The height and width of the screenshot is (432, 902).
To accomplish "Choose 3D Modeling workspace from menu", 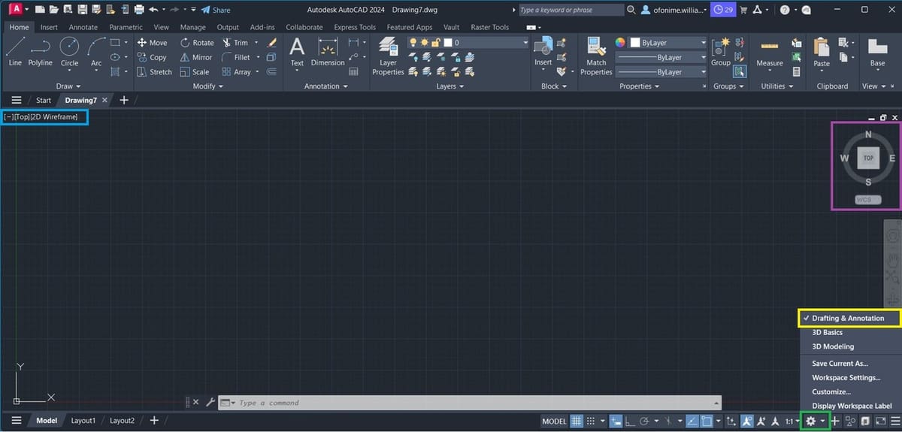I will point(833,346).
